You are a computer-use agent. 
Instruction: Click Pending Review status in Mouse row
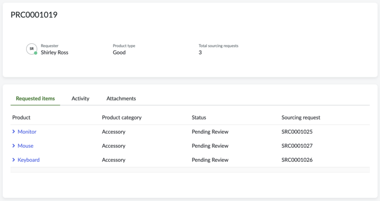coord(210,146)
